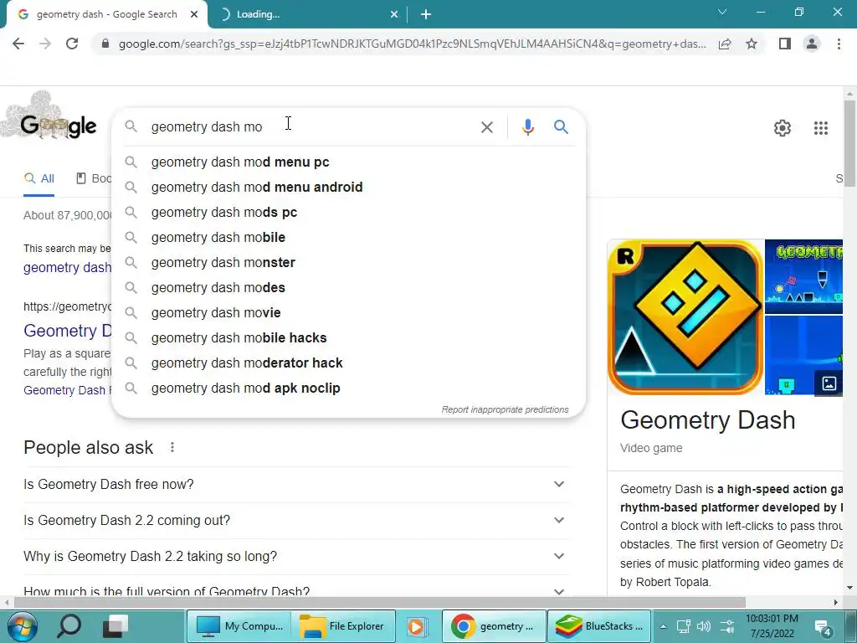The image size is (857, 643).
Task: Select suggestion geometry dash mobile
Action: (348, 237)
